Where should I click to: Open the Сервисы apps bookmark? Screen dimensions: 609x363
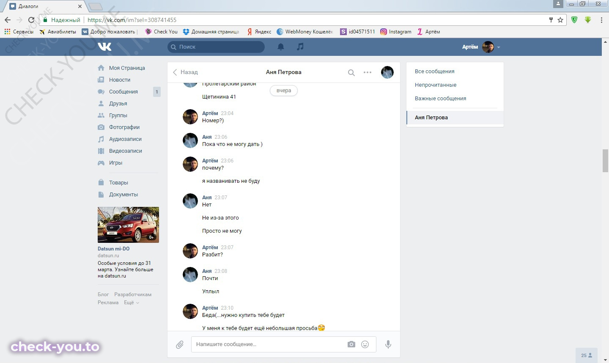point(19,32)
